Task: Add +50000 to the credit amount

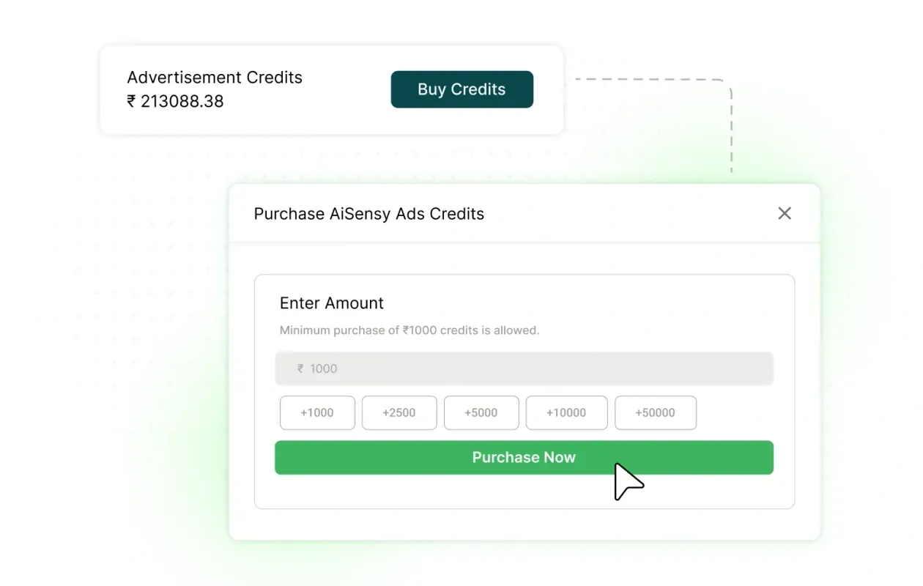Action: [656, 412]
